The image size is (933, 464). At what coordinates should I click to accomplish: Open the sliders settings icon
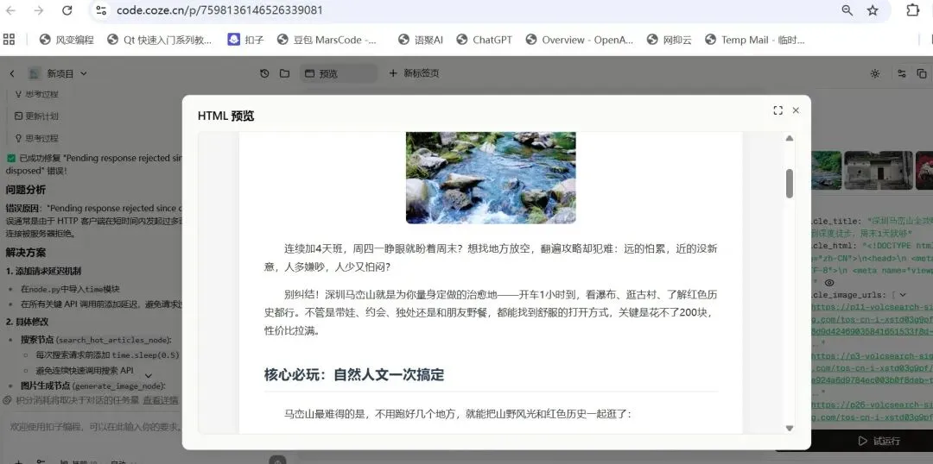[x=902, y=73]
